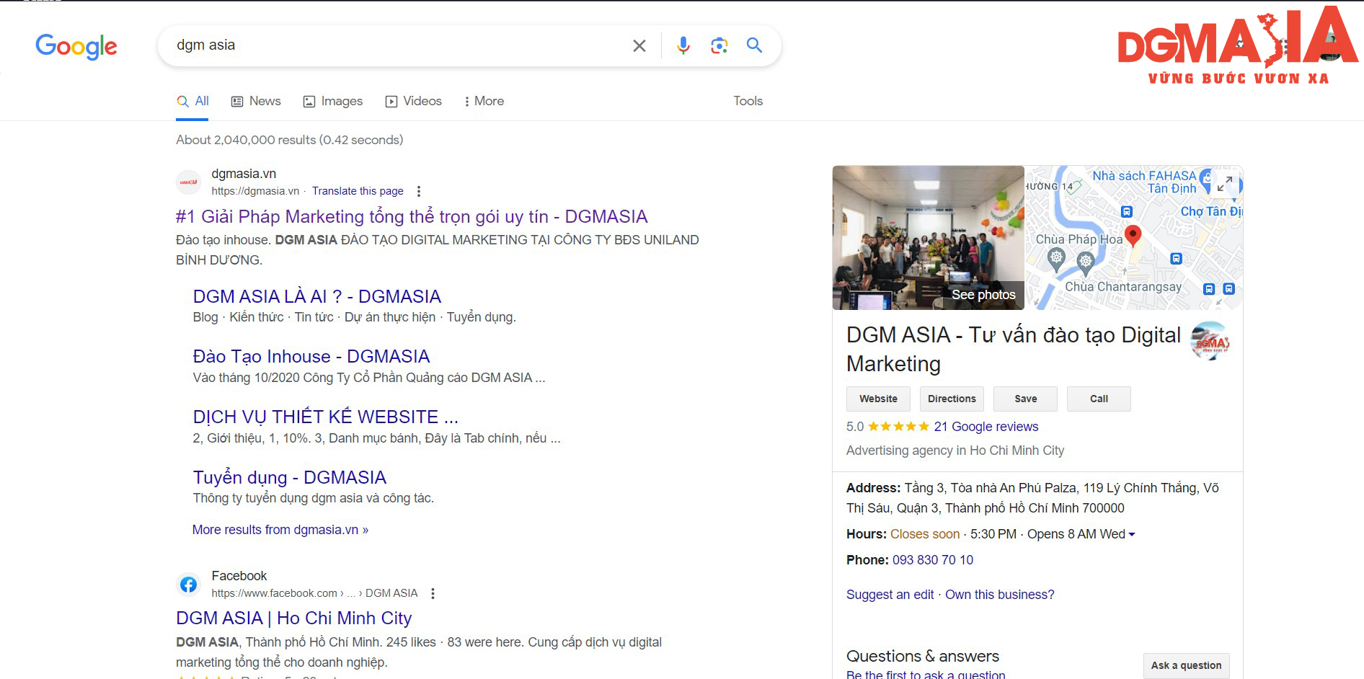Screen dimensions: 1364x679
Task: Clear the search box with X icon
Action: click(x=639, y=45)
